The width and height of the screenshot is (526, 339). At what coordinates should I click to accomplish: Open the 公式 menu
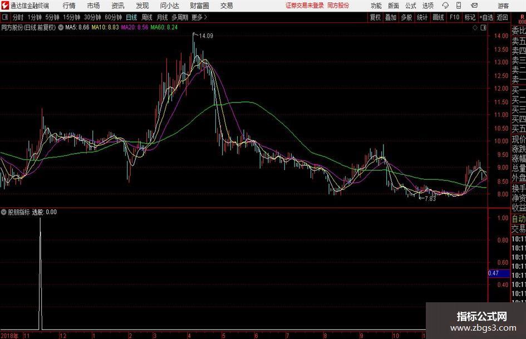click(x=410, y=6)
